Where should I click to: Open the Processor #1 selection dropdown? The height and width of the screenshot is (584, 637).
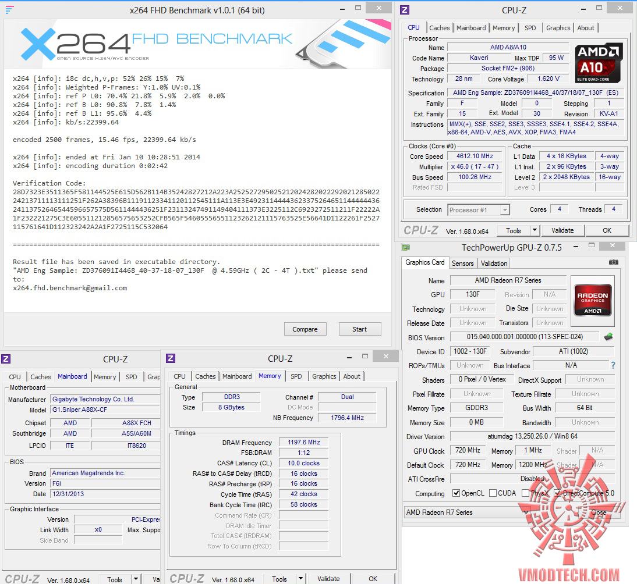click(x=505, y=210)
